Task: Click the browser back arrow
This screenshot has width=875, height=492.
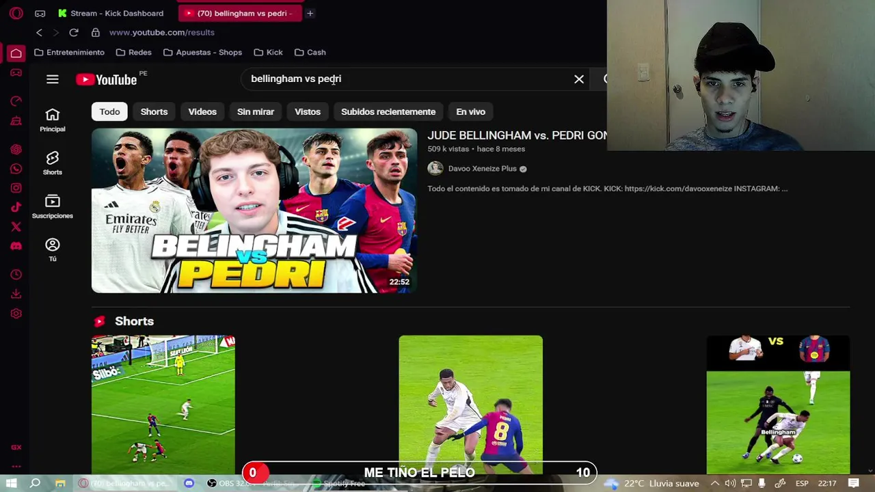Action: (x=39, y=32)
